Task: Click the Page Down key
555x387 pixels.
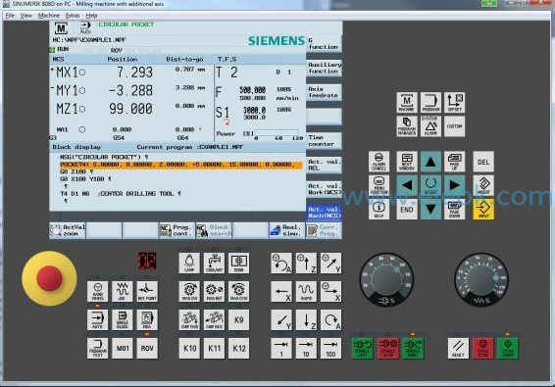Action: point(454,209)
